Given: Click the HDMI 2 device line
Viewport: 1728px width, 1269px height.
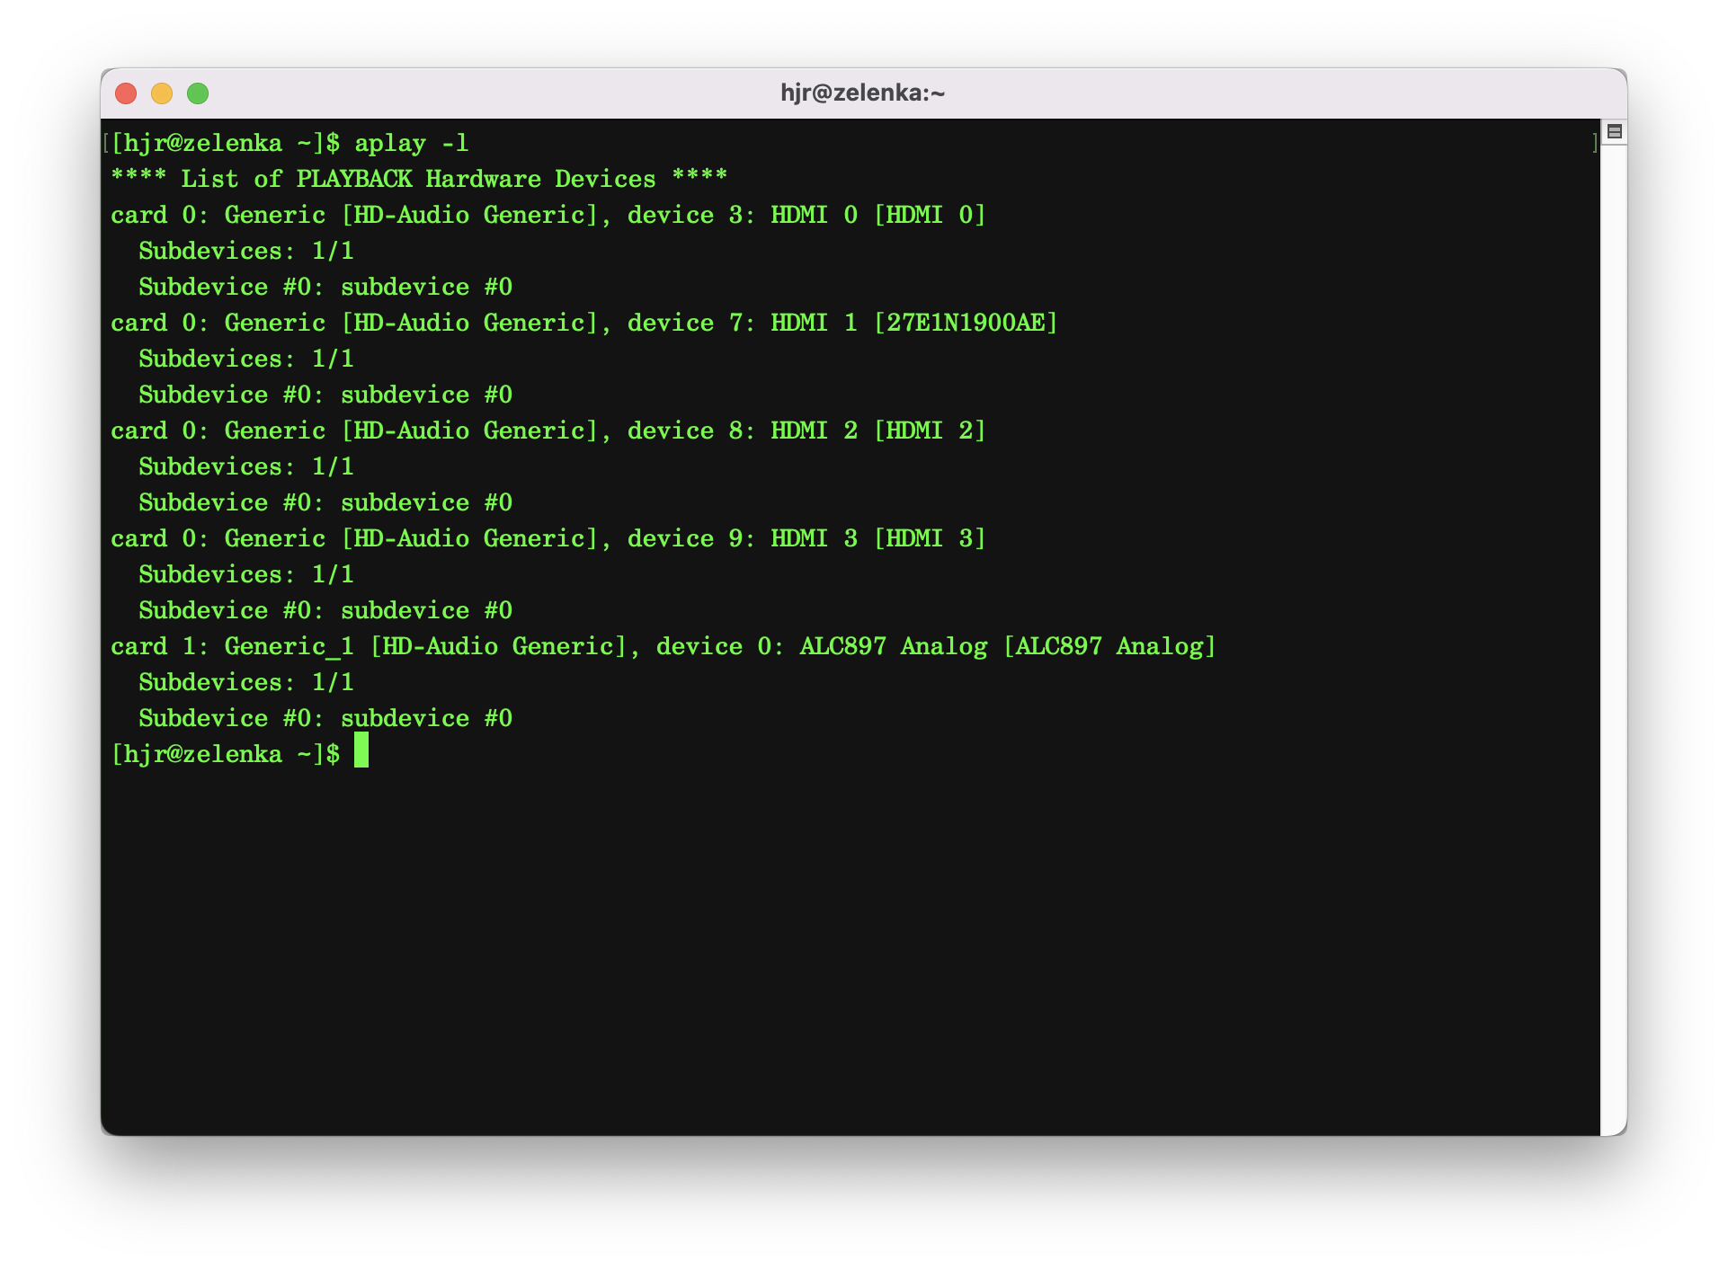Looking at the screenshot, I should (548, 430).
